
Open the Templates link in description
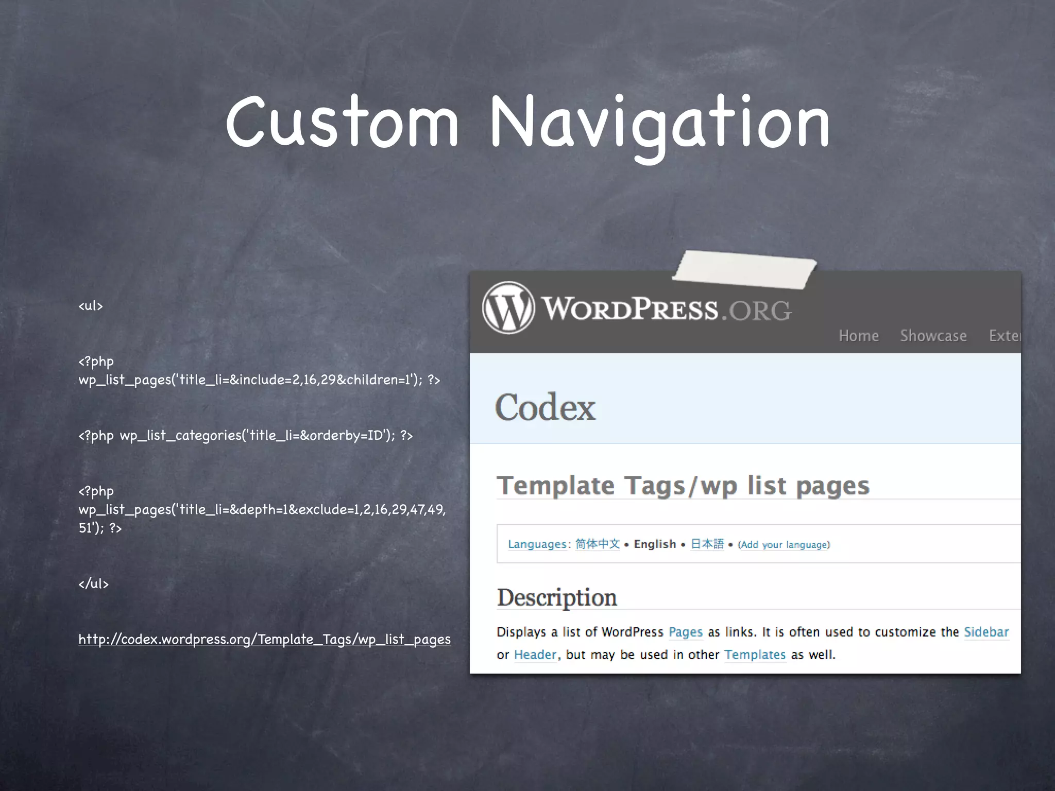click(x=755, y=655)
